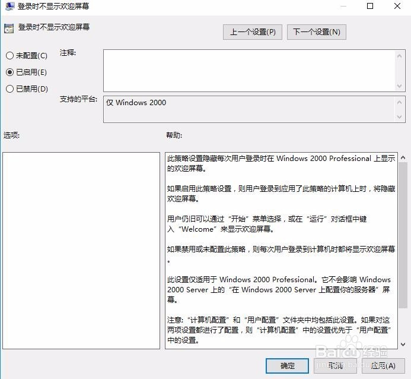Click the 仅 Windows 2000 supported platform text
This screenshot has height=379, width=411.
tap(136, 103)
